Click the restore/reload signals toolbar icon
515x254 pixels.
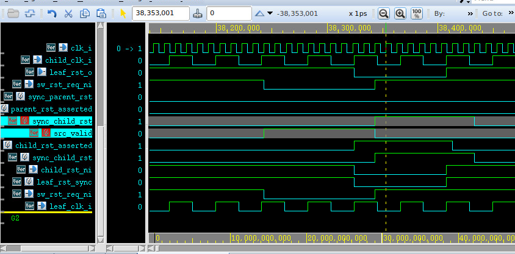coord(30,13)
